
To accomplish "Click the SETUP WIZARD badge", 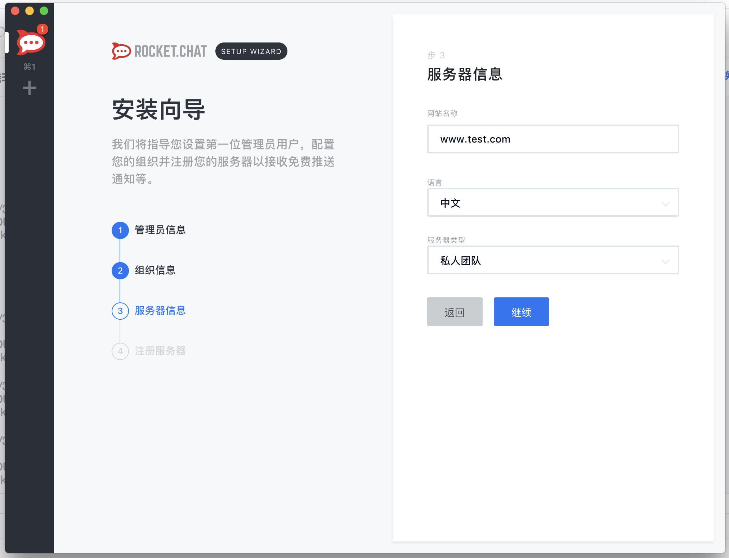I will (251, 51).
